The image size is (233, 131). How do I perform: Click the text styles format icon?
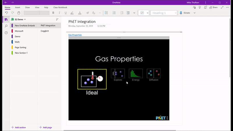pos(93,13)
